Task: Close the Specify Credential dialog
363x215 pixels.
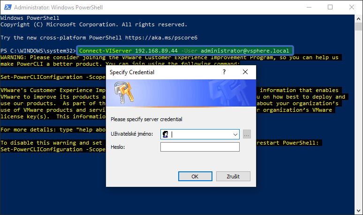Action: [x=245, y=72]
